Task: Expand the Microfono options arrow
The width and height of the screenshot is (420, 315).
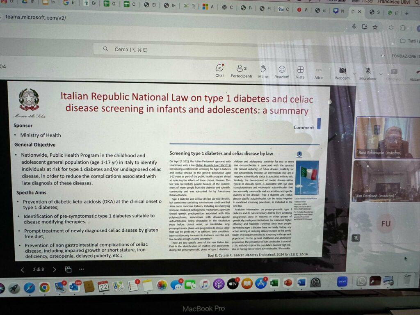Action: (x=381, y=73)
